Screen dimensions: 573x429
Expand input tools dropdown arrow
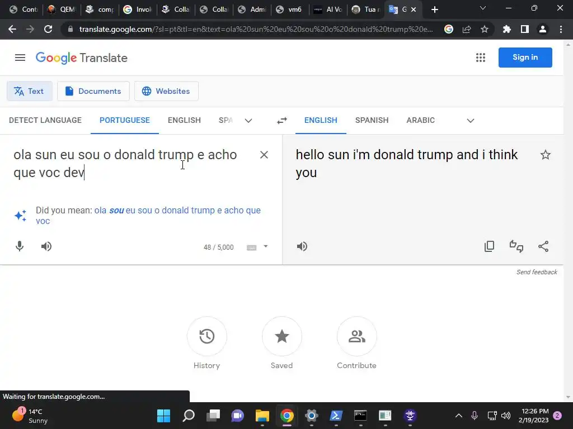click(266, 246)
